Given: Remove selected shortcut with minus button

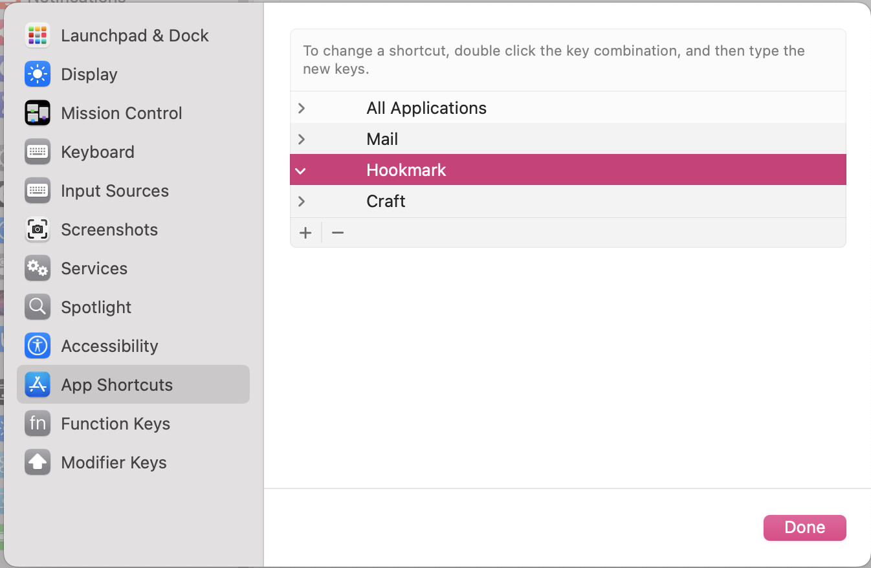Looking at the screenshot, I should 338,233.
